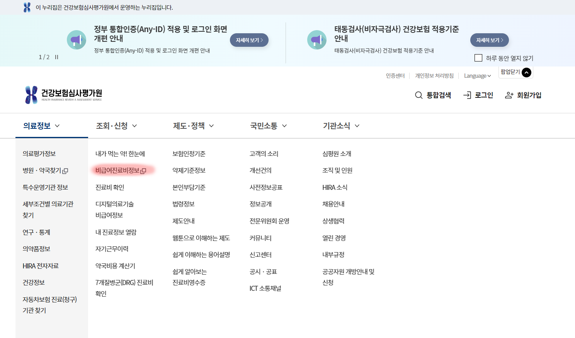Screen dimensions: 575x338
Task: Click the megaphone icon beside Any-ID notice
Action: pos(77,40)
